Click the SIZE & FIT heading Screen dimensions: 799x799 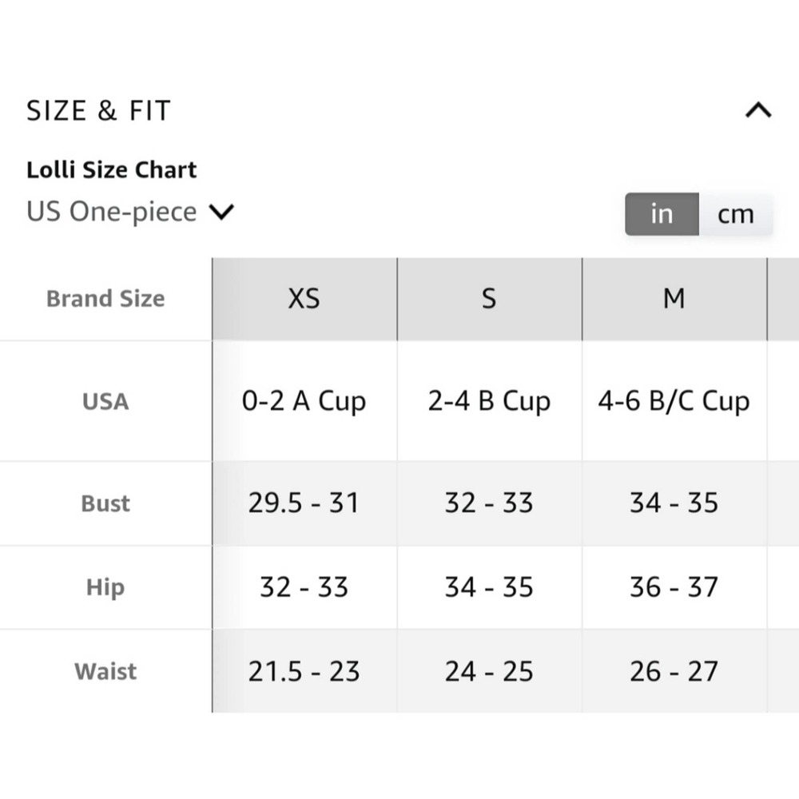[x=99, y=111]
